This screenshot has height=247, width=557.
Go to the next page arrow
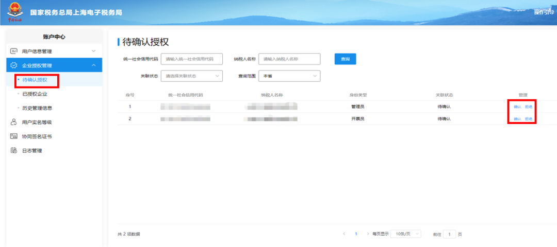click(368, 234)
